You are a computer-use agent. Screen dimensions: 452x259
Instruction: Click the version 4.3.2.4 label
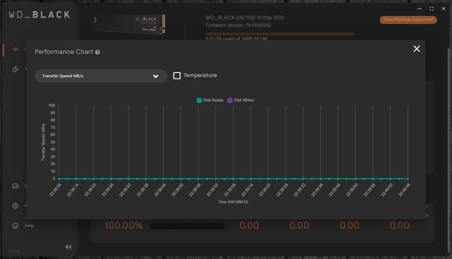(x=14, y=251)
